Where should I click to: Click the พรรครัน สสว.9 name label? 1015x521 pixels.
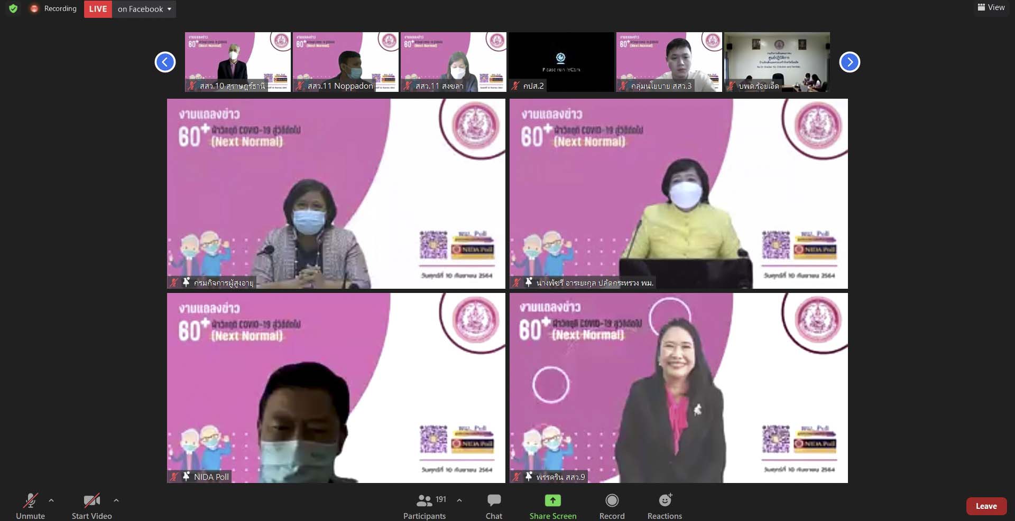(560, 477)
